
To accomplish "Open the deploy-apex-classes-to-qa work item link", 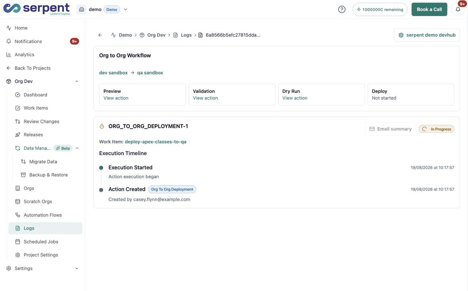I will (x=155, y=141).
